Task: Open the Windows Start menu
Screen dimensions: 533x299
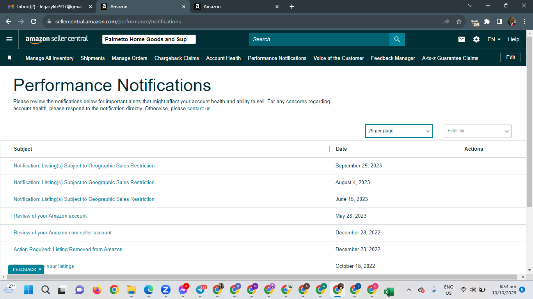Action: tap(28, 290)
